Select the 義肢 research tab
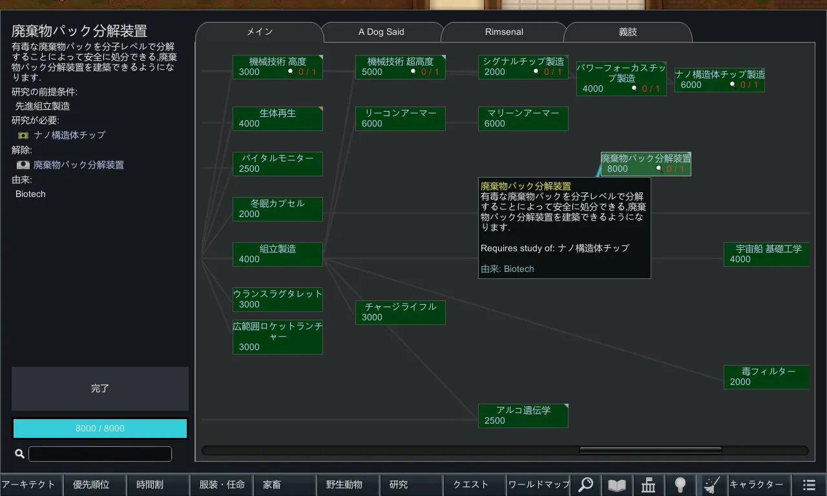This screenshot has height=496, width=827. pos(627,32)
